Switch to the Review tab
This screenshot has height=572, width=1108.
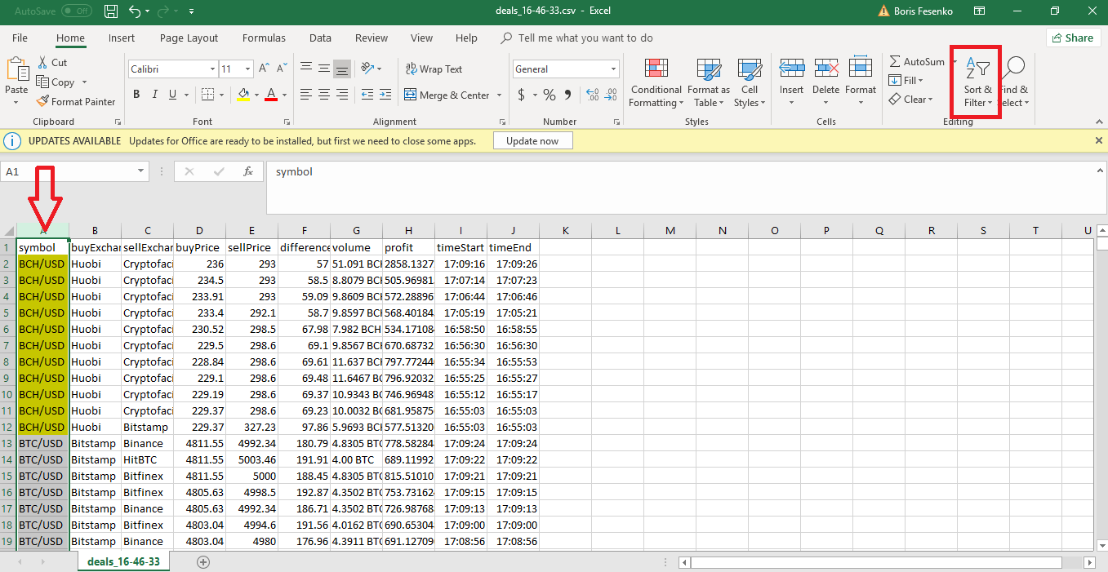coord(372,38)
